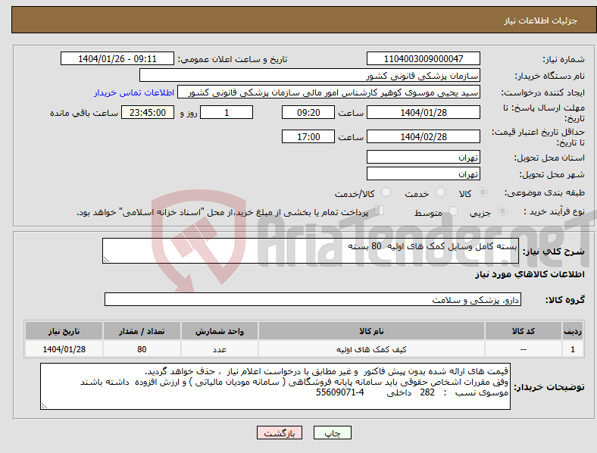Select the خدمت radio button
The image size is (597, 453).
pyautogui.click(x=440, y=192)
